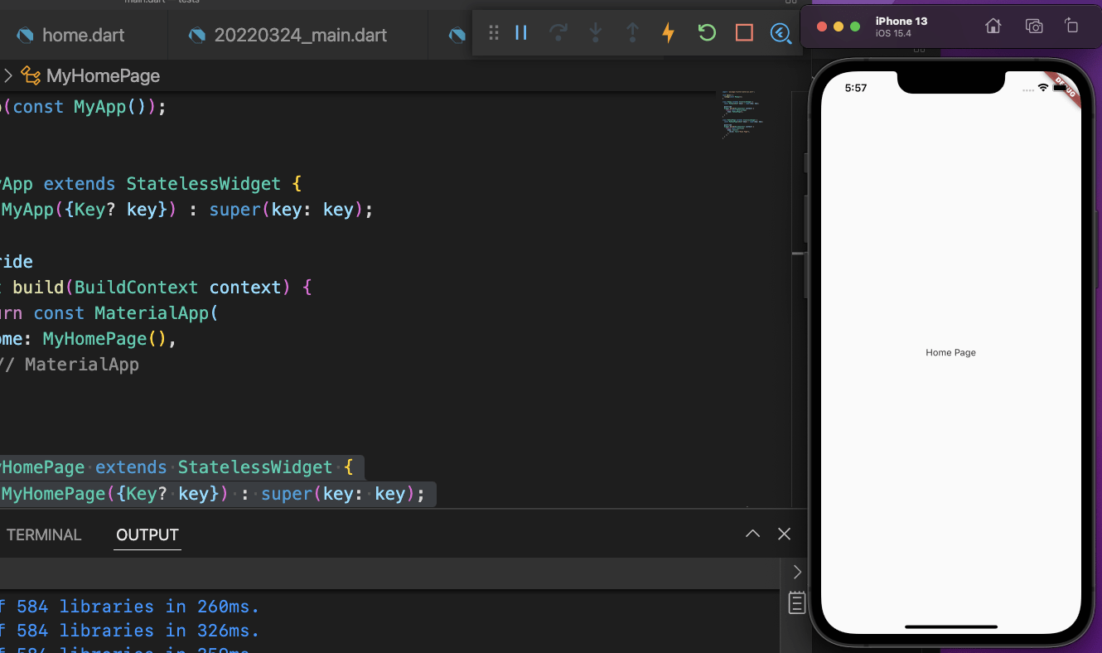1102x653 pixels.
Task: Click the Dart file icon on home.dart tab
Action: 25,36
